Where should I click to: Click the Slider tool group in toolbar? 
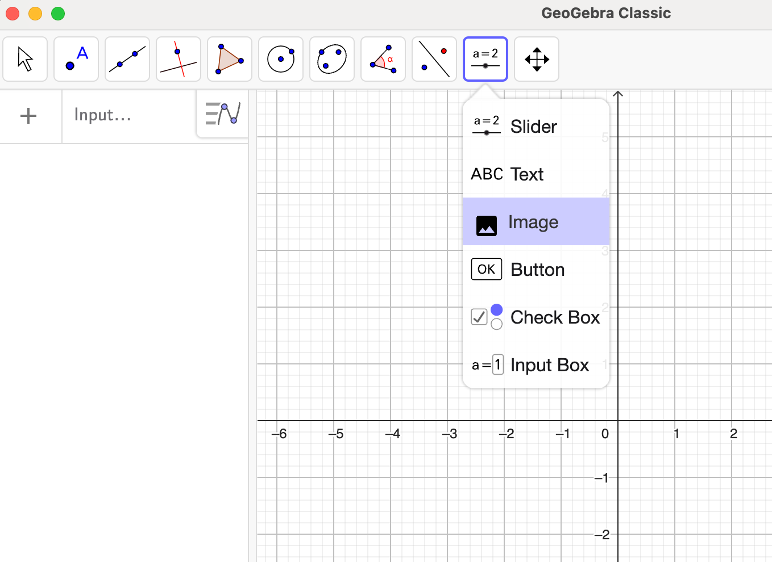[485, 59]
